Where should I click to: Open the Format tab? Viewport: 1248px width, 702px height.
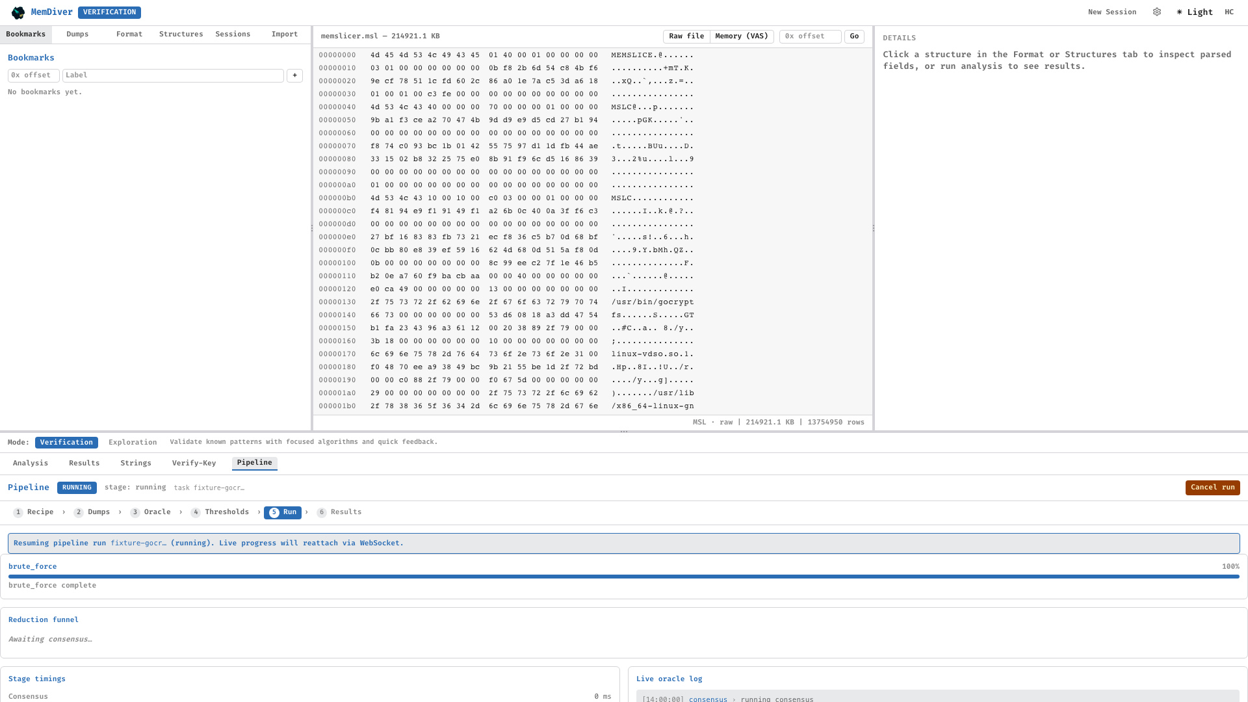coord(129,34)
